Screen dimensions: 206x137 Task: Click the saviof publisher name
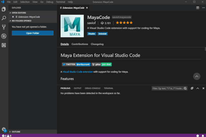tap(92, 23)
